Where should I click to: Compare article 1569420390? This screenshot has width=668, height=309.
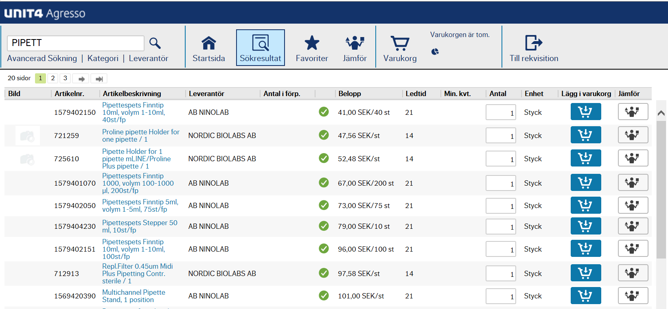coord(633,296)
